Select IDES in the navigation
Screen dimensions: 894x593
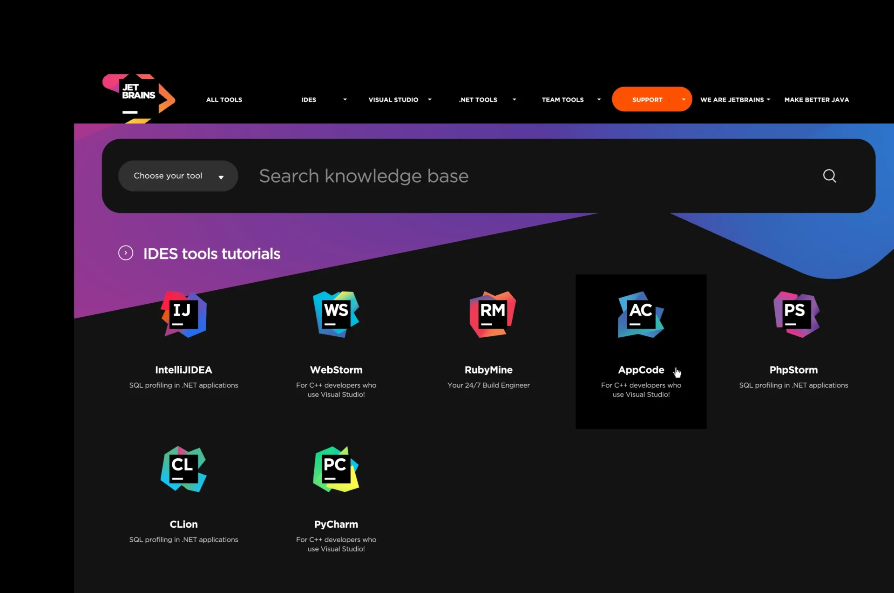point(309,100)
